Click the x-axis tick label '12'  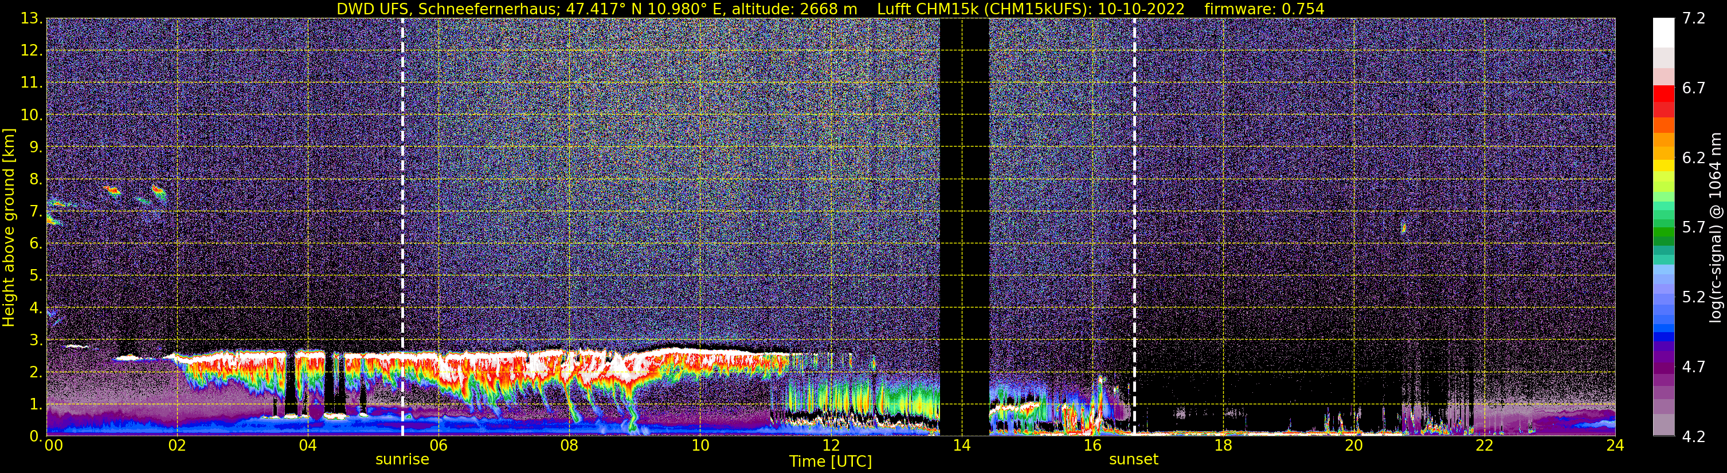[831, 445]
